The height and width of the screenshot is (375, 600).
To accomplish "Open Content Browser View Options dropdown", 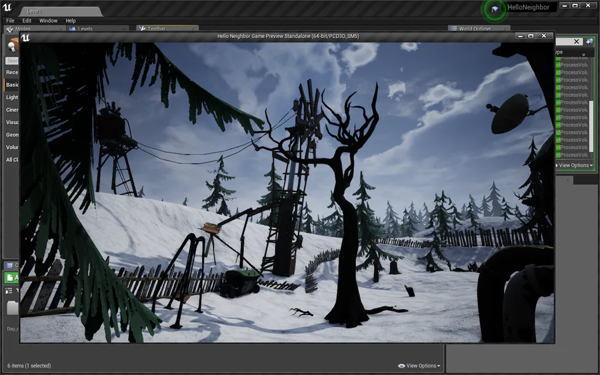I will click(419, 366).
